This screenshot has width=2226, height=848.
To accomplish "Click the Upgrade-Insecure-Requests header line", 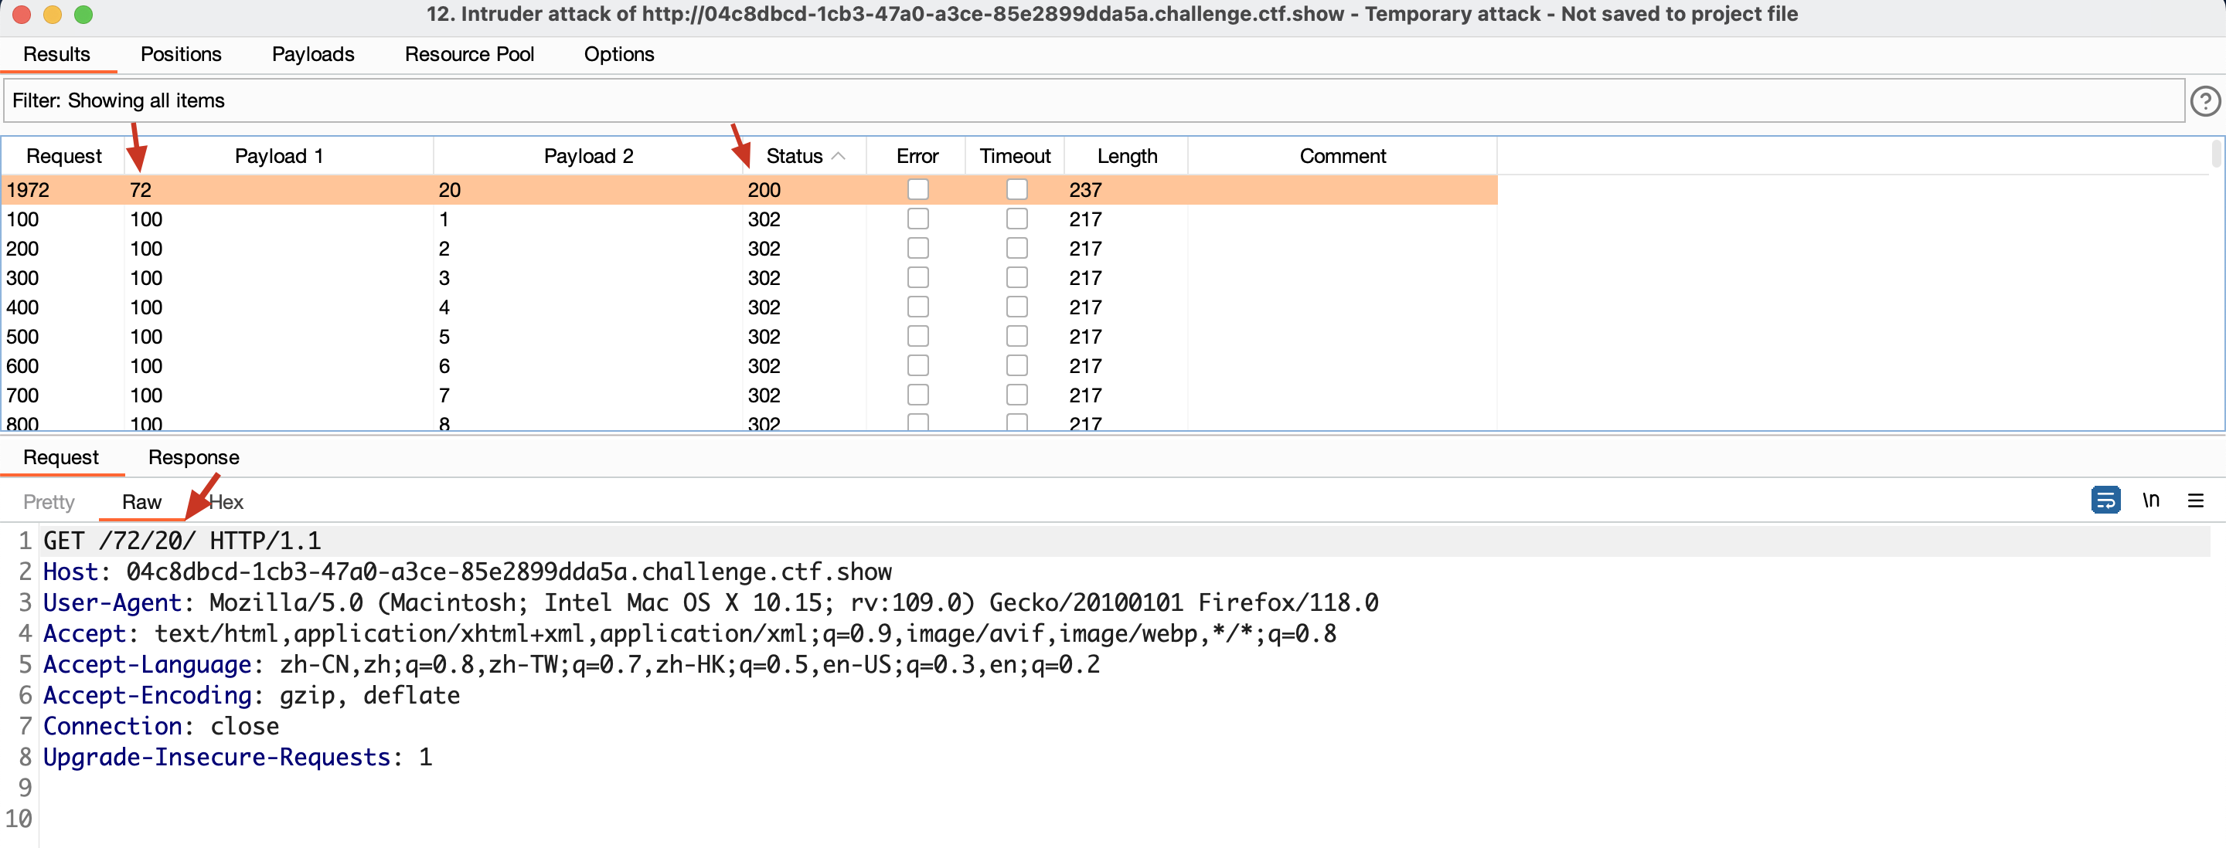I will tap(237, 758).
